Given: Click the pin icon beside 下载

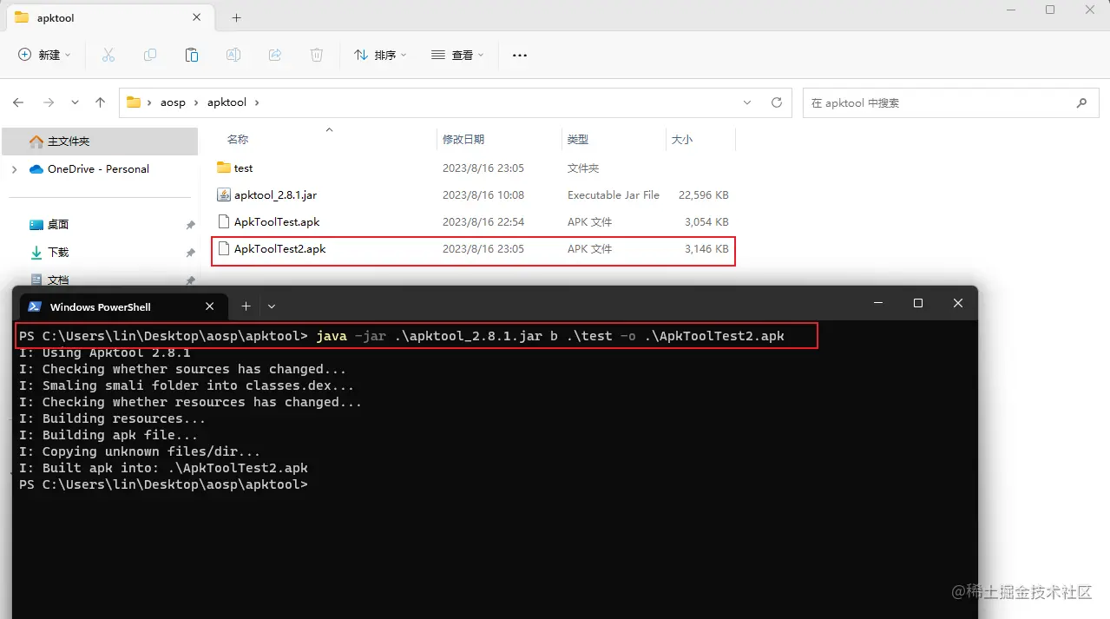Looking at the screenshot, I should 190,253.
